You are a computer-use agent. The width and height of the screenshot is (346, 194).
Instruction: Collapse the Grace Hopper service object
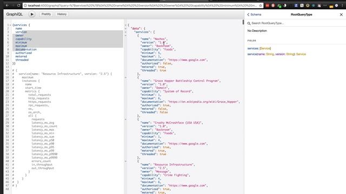click(x=125, y=78)
